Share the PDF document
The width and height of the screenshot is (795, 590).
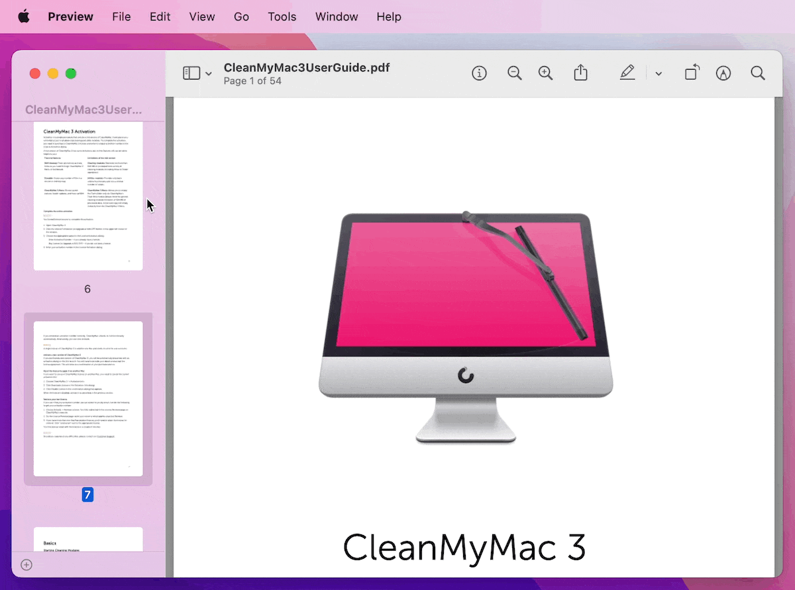coord(581,72)
